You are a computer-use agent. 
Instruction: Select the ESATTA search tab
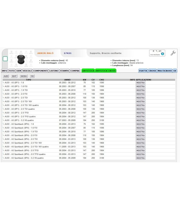(x=143, y=71)
